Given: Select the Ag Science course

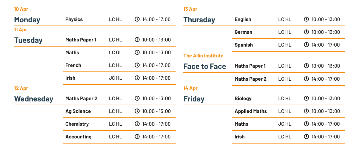Looking at the screenshot, I should click(x=78, y=111).
